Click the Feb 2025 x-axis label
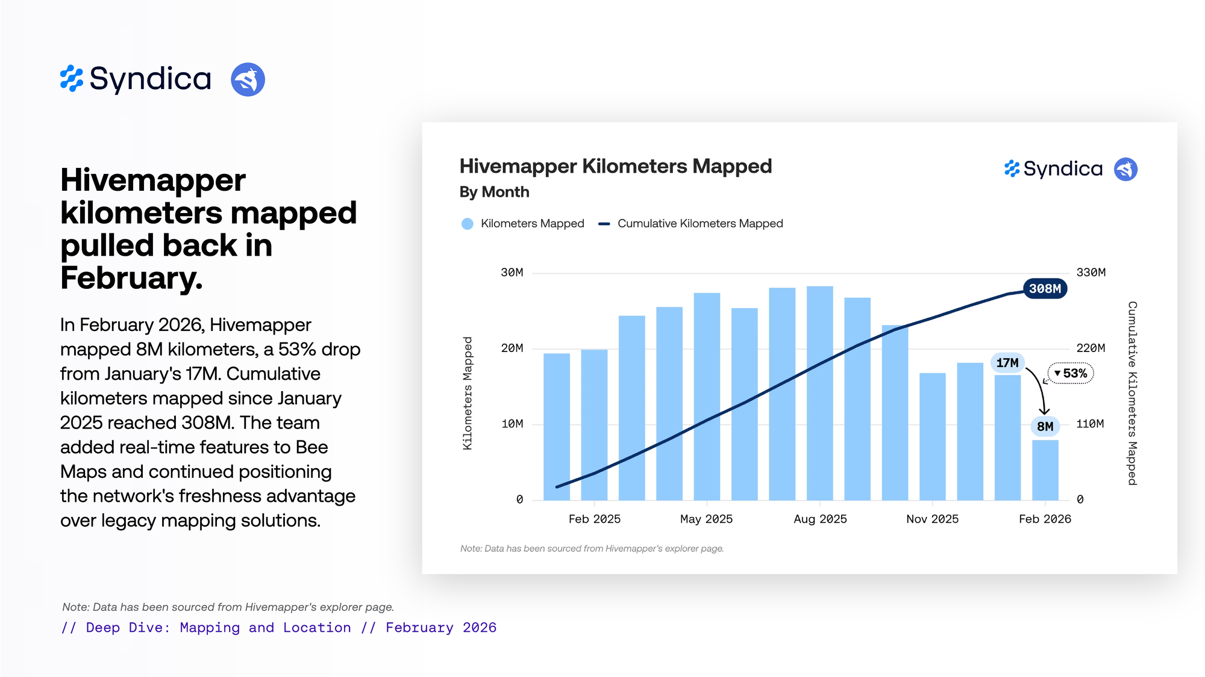This screenshot has height=677, width=1205. coord(594,519)
